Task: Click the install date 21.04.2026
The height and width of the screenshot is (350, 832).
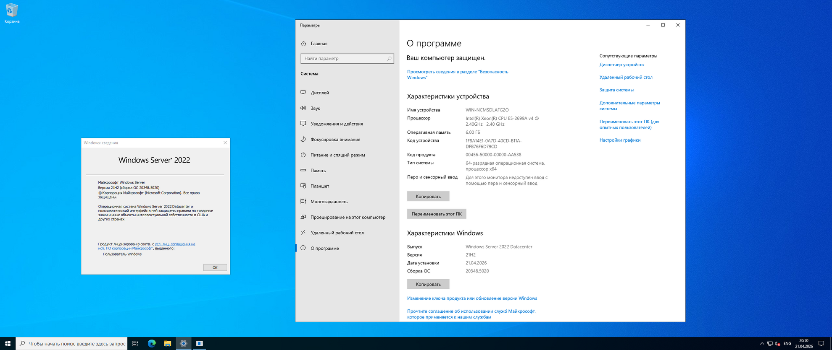Action: pyautogui.click(x=476, y=263)
